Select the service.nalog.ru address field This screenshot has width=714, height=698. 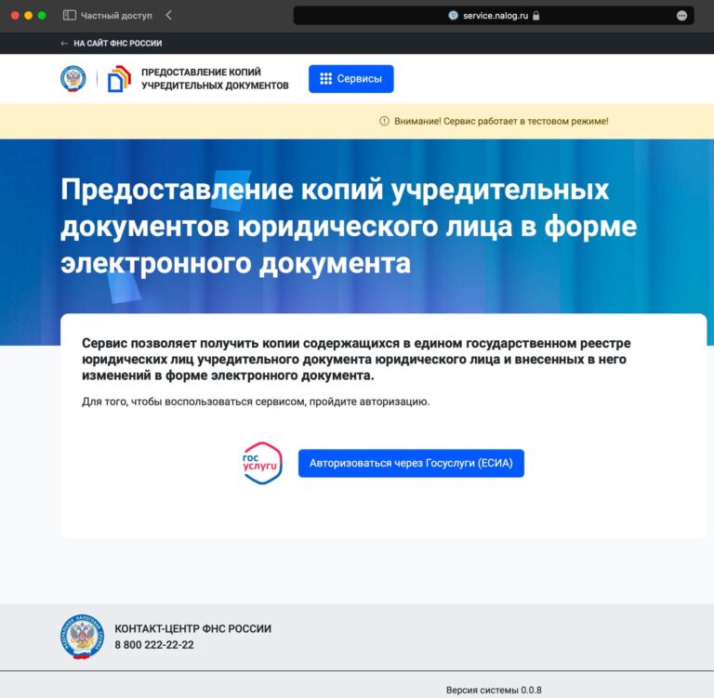point(494,16)
